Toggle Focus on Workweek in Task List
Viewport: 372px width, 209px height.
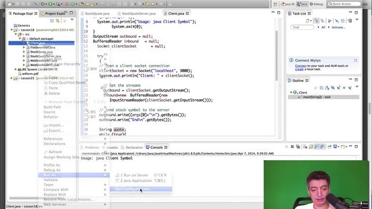tap(330, 21)
